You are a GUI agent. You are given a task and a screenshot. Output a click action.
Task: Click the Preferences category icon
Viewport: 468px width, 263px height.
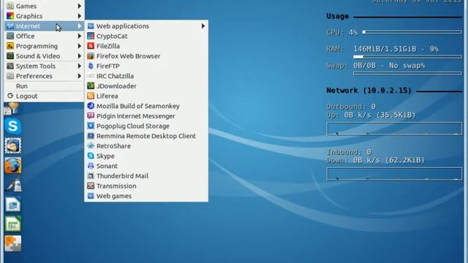pos(10,76)
